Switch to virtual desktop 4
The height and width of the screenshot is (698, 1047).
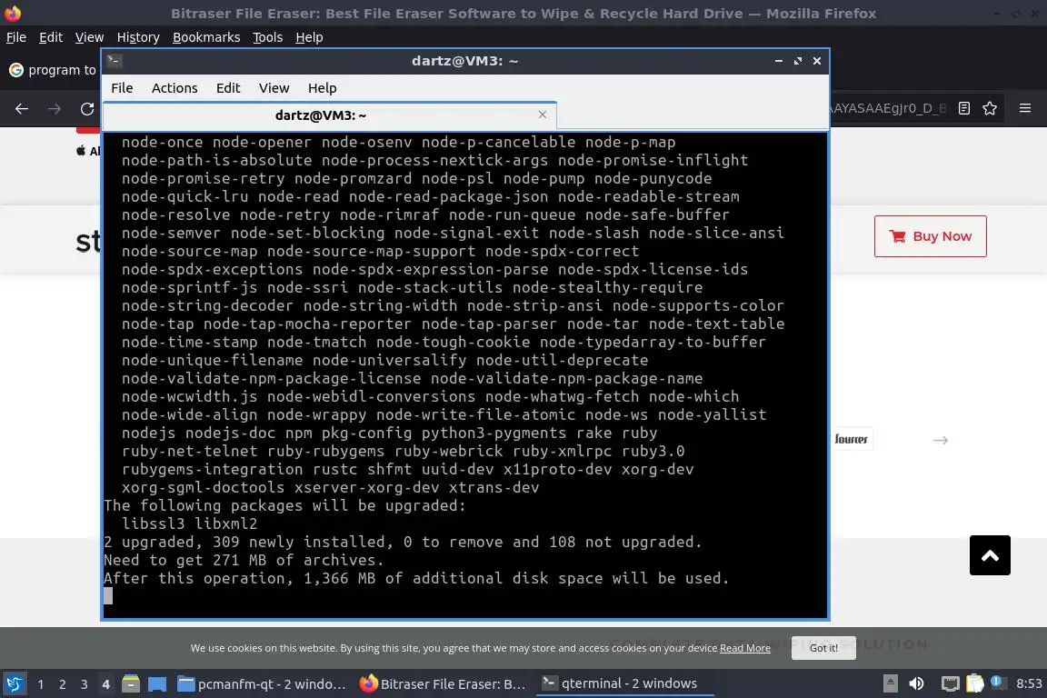tap(105, 684)
